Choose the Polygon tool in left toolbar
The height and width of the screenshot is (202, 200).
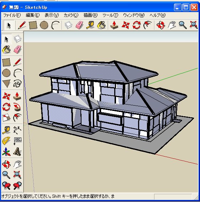[x=6, y=84]
